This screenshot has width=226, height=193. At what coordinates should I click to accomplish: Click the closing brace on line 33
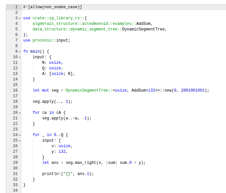[x=24, y=185]
